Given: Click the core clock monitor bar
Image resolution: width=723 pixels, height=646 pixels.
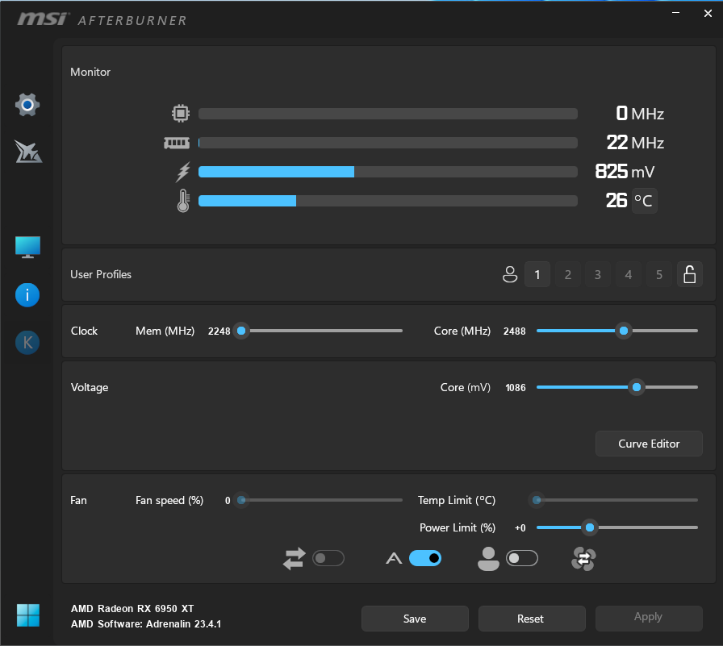Looking at the screenshot, I should (x=388, y=114).
